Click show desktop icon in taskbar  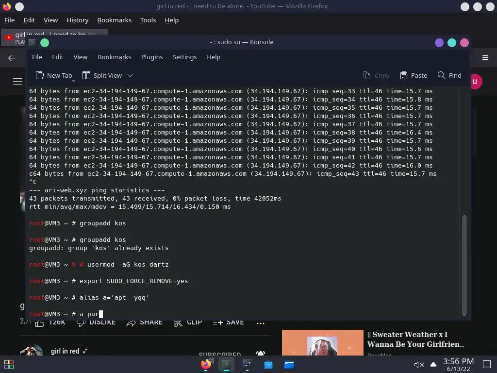[486, 364]
